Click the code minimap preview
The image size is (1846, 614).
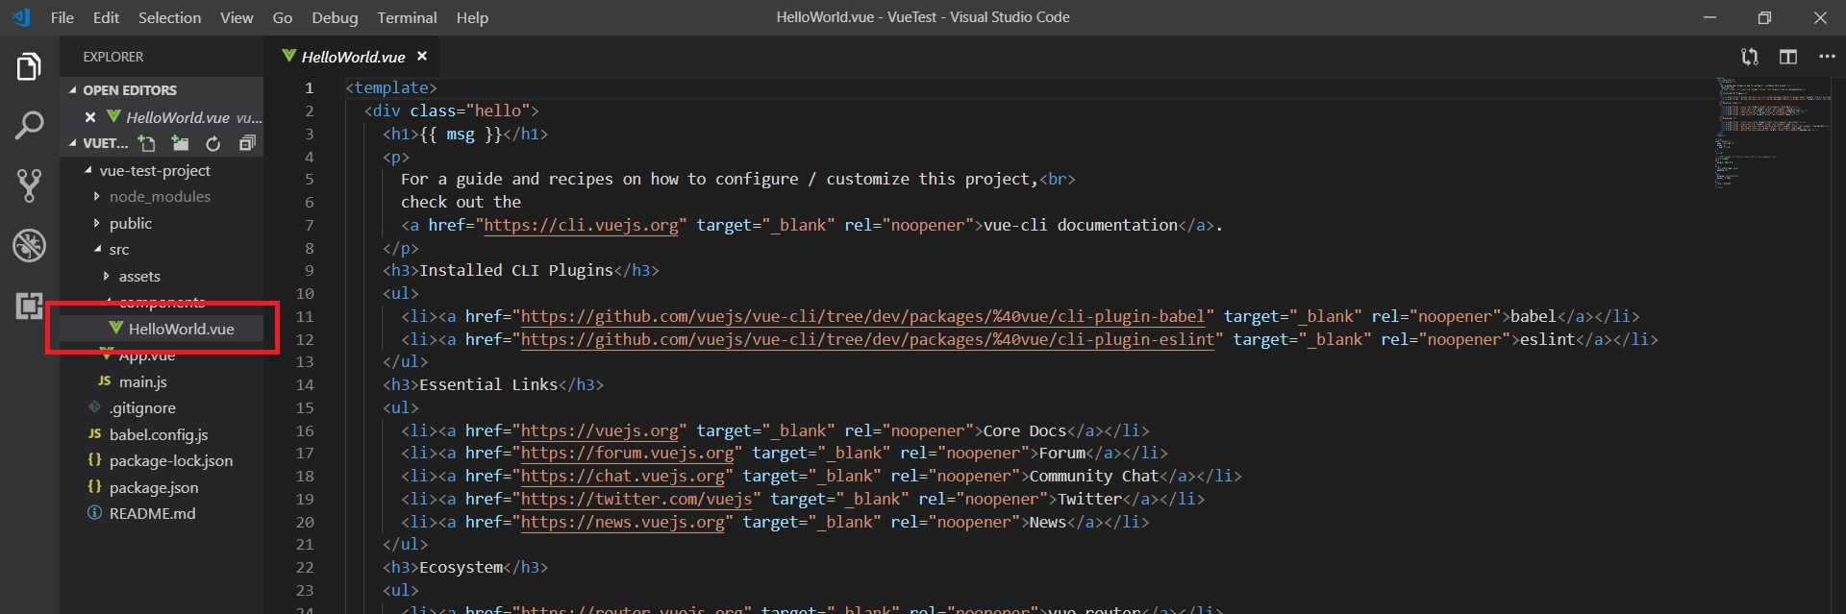tap(1772, 131)
